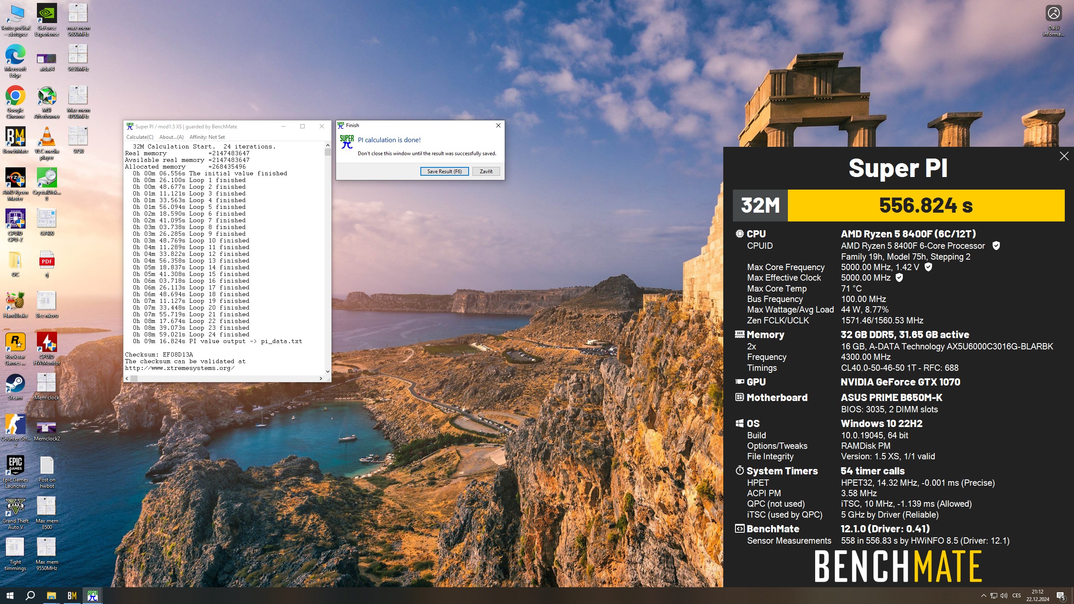Select the 'Mem clock' screenshot file
This screenshot has width=1074, height=604.
point(47,387)
